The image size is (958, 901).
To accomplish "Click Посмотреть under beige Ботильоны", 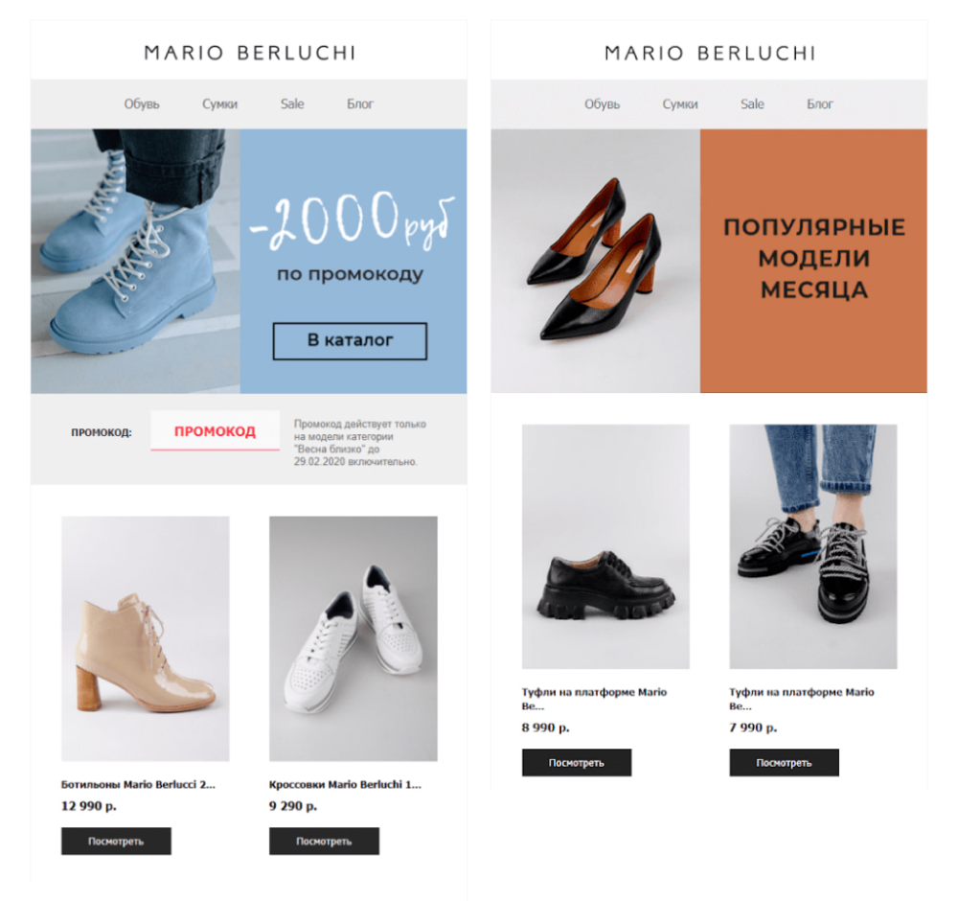I will pos(116,842).
